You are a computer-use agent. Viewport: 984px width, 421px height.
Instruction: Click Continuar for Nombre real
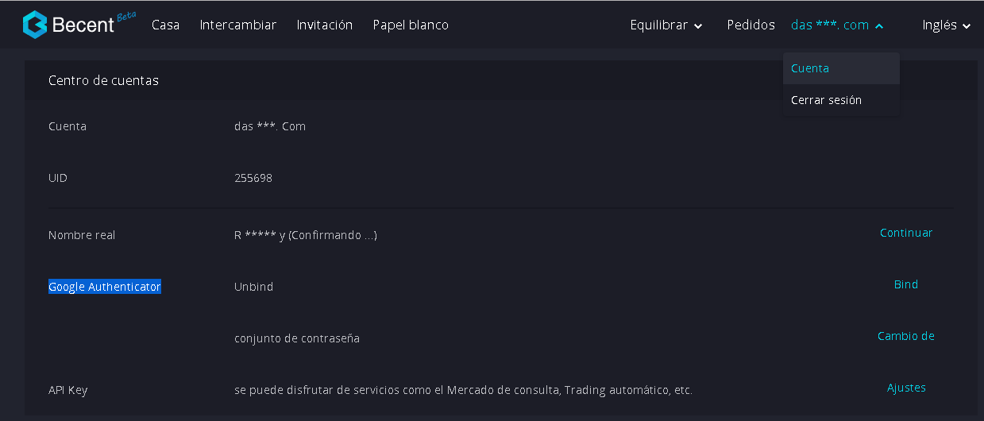tap(906, 233)
